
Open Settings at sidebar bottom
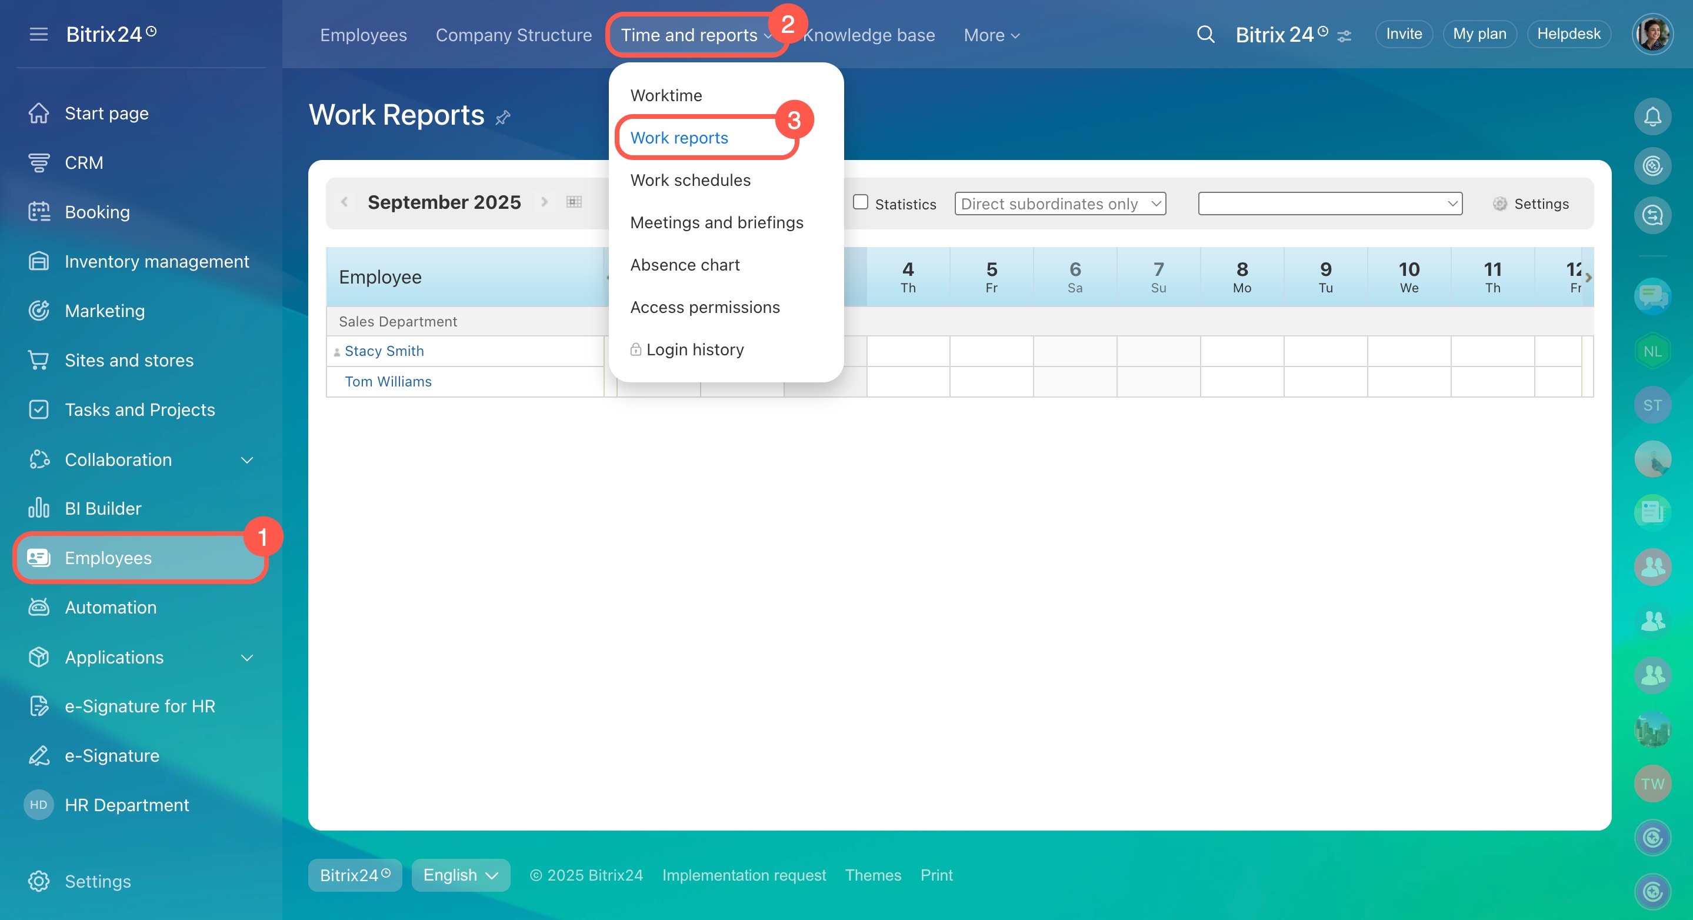(97, 881)
